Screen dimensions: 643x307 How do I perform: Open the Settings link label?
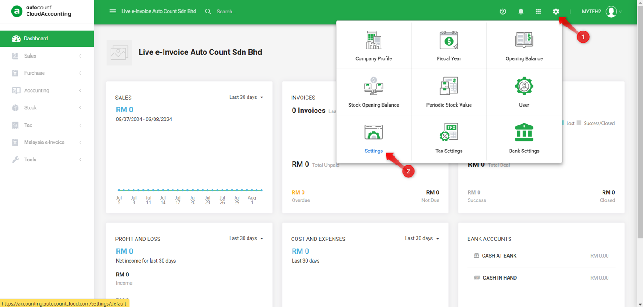coord(373,151)
